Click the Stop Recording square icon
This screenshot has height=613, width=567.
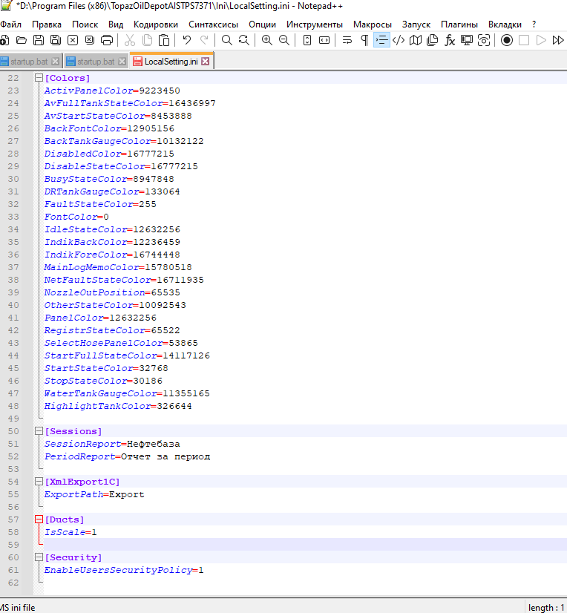(524, 40)
